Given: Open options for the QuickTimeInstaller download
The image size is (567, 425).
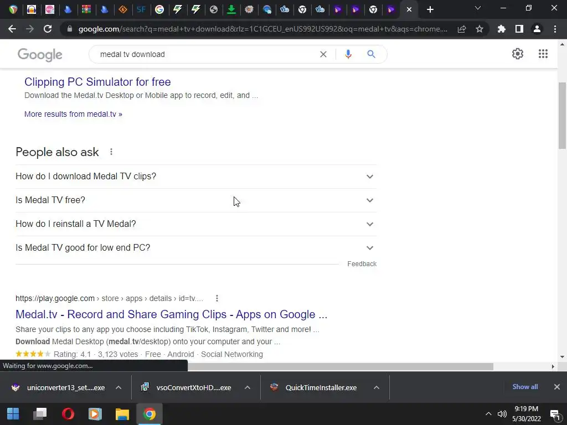Looking at the screenshot, I should [x=377, y=387].
